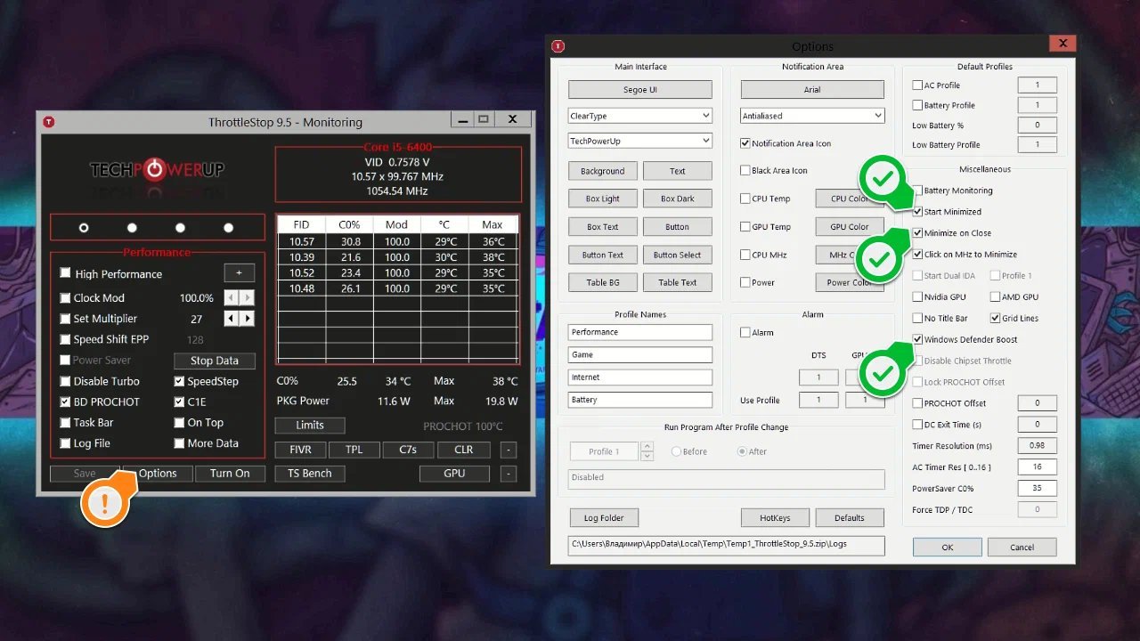Image resolution: width=1140 pixels, height=641 pixels.
Task: Select the first profile radio button
Action: pyautogui.click(x=84, y=228)
